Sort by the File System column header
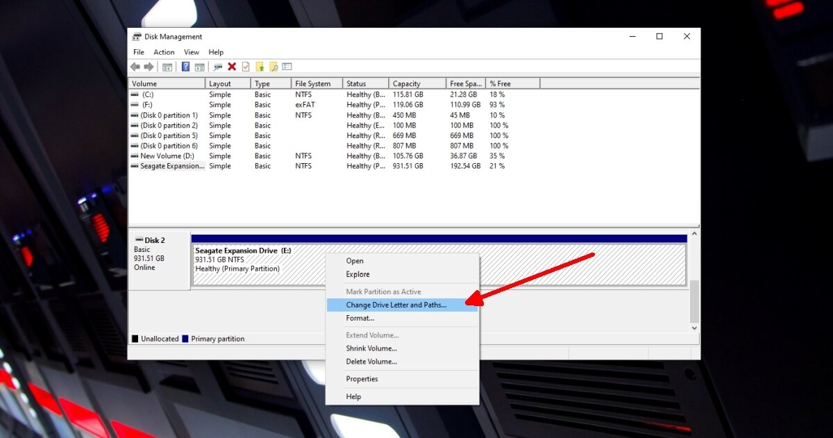Screen dimensions: 833x438 [313, 83]
